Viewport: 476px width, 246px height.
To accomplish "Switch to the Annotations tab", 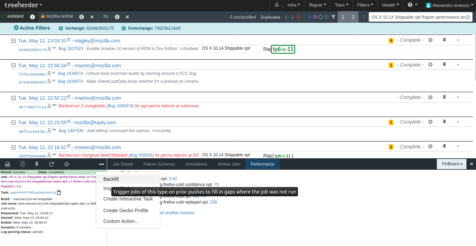I will pos(196,164).
